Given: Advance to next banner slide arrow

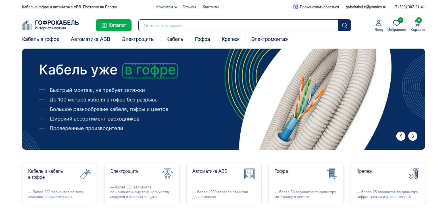Looking at the screenshot, I should pos(412,136).
